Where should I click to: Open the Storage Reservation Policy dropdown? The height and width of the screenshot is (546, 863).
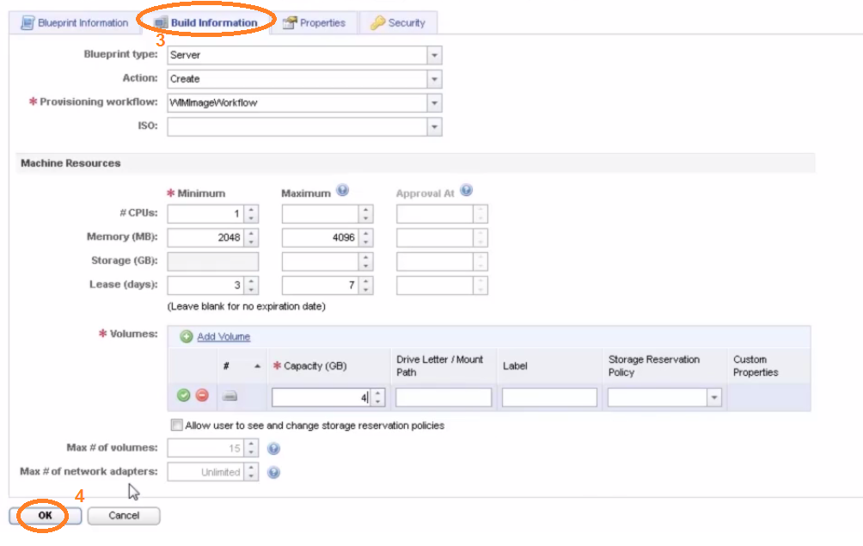(713, 396)
